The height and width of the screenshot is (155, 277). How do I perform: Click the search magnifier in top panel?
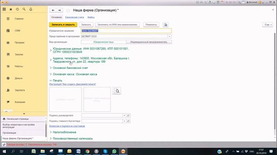[x=24, y=9]
